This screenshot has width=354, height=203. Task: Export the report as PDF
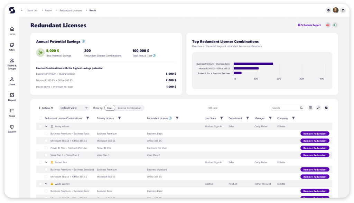coord(327,25)
